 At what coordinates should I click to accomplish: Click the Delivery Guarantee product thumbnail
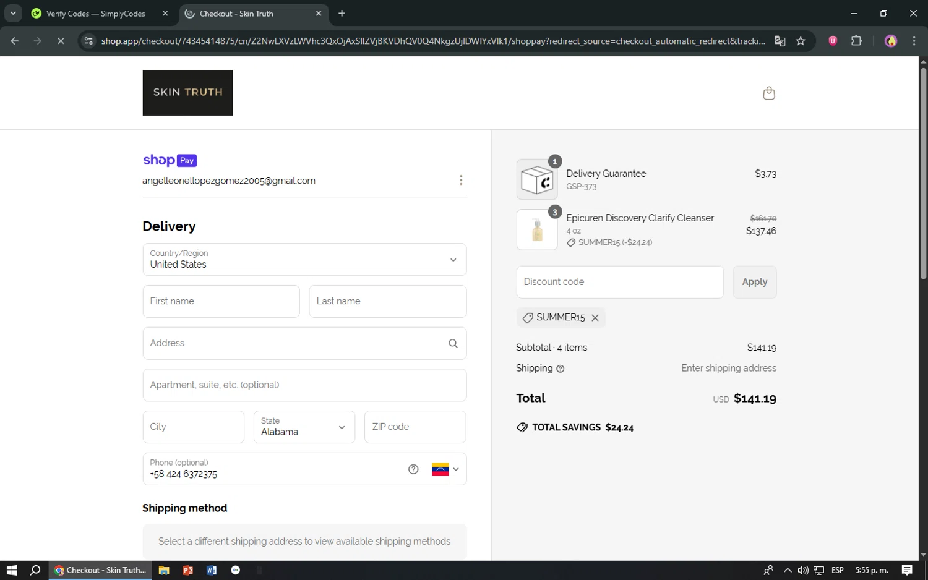coord(537,179)
